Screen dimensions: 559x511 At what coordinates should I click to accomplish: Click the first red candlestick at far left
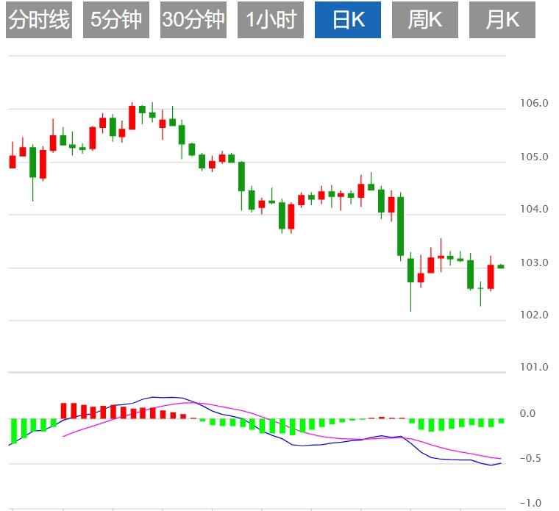click(x=13, y=161)
